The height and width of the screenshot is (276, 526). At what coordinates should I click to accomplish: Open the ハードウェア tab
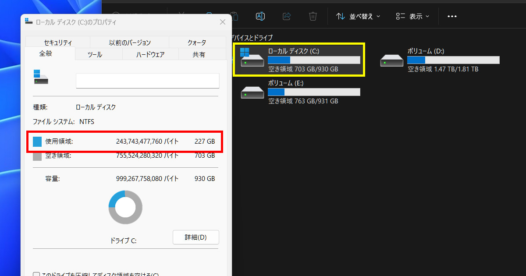tap(150, 54)
